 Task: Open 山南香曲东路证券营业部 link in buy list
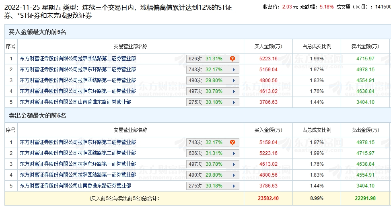pos(75,102)
